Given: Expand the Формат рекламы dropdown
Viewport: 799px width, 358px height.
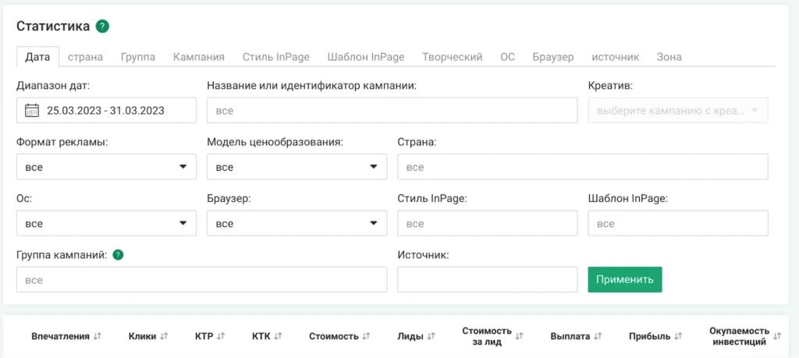Looking at the screenshot, I should (106, 167).
